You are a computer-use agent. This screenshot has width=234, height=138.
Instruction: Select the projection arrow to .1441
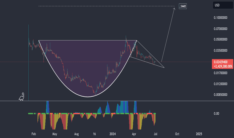pos(168,34)
